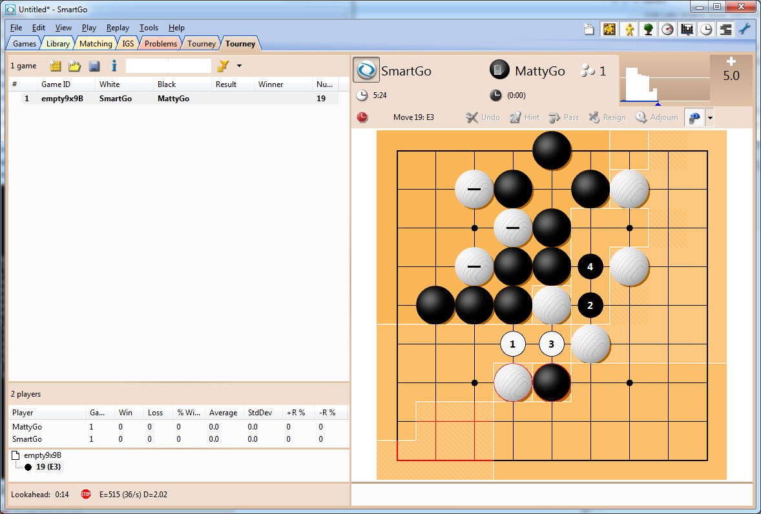761x514 pixels.
Task: Select the SmartGo row in players table
Action: pyautogui.click(x=178, y=439)
